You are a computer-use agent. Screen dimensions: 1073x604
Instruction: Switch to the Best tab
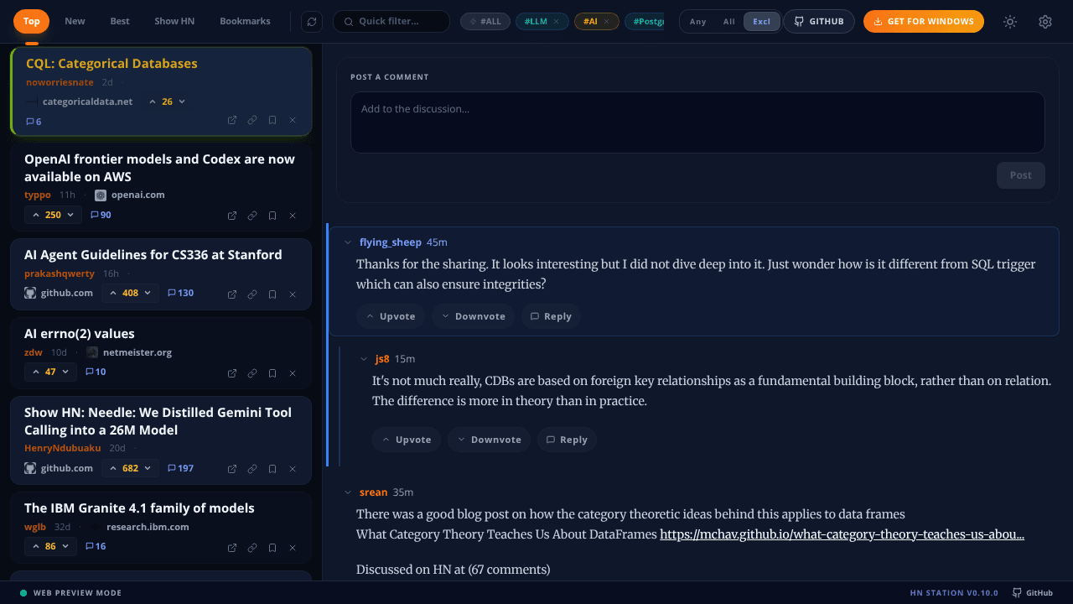click(x=120, y=21)
